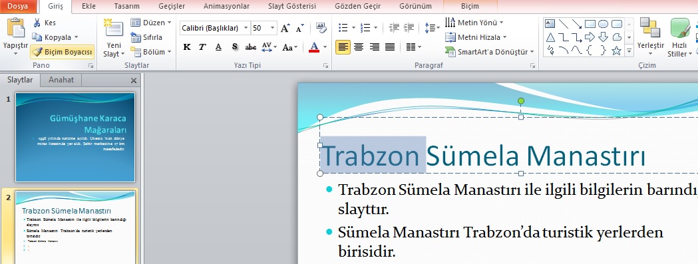The height and width of the screenshot is (264, 698).
Task: Select slide 1 thumbnail Gümüşhane Karaca Mağaraları
Action: click(75, 137)
